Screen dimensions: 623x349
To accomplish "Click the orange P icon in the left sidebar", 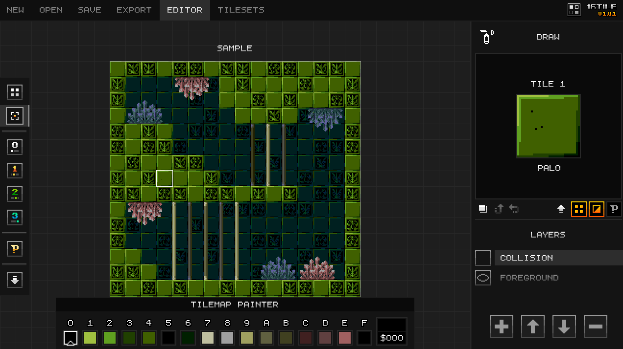I will tap(15, 249).
